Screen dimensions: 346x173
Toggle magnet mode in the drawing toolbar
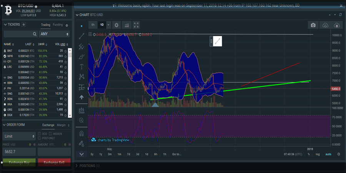coord(82,133)
